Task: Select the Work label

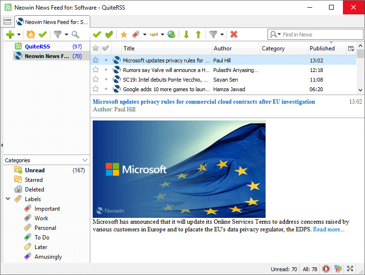Action: (41, 218)
